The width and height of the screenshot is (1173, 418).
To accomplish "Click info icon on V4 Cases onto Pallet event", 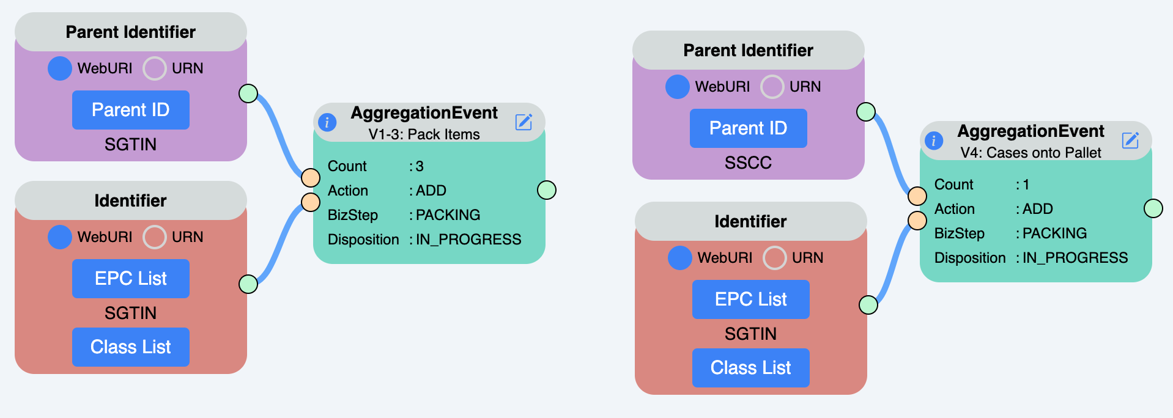I will [x=933, y=141].
